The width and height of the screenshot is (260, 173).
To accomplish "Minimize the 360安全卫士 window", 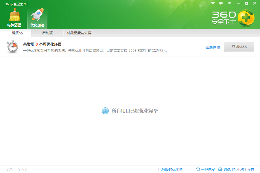I will [x=238, y=3].
